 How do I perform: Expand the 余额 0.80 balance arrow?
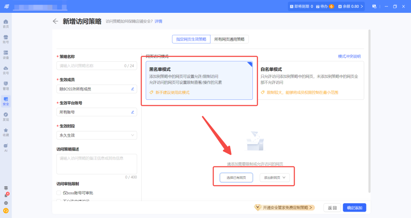pyautogui.click(x=362, y=6)
